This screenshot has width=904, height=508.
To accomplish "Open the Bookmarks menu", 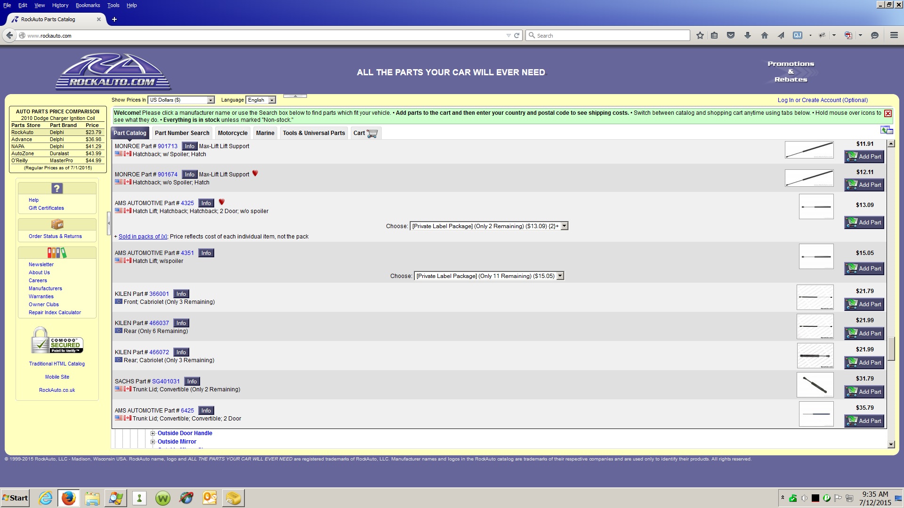I will [88, 5].
